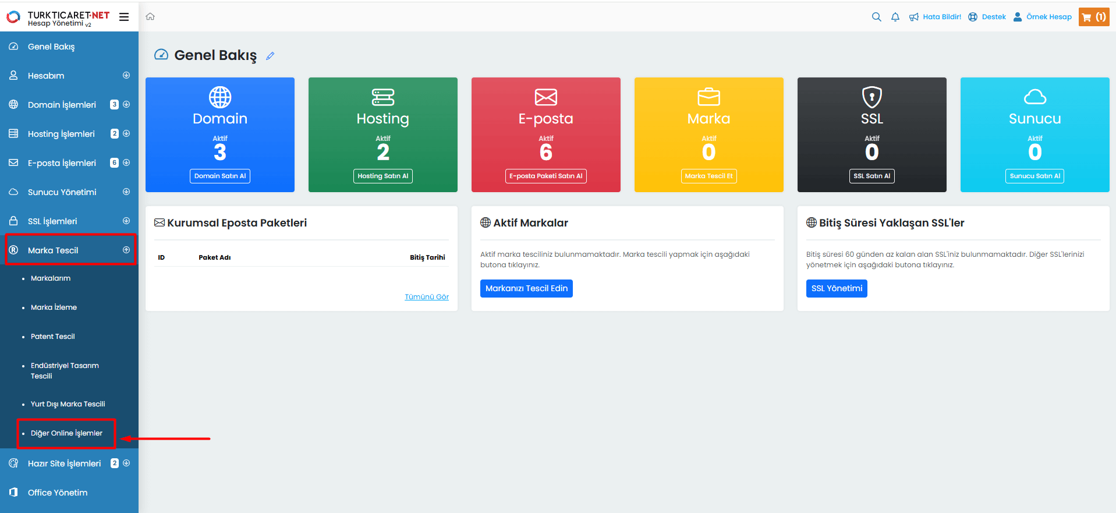Click the Domain globe icon on blue card
Image resolution: width=1116 pixels, height=513 pixels.
click(x=220, y=97)
